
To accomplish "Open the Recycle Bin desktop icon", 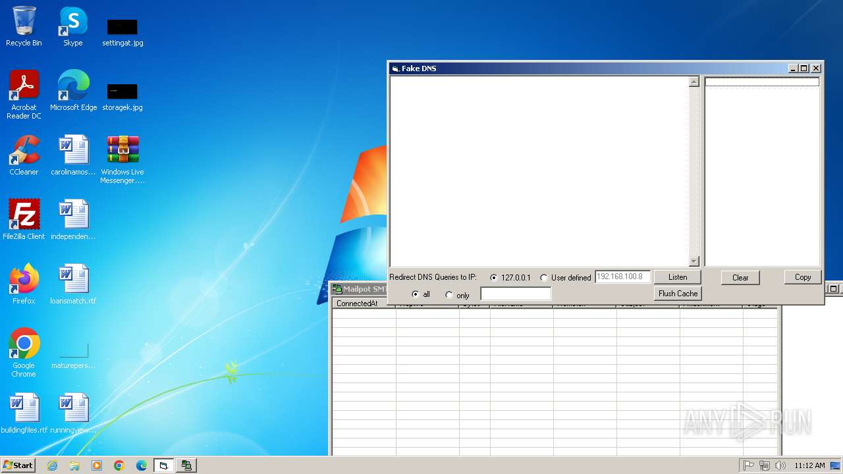I will 24,26.
